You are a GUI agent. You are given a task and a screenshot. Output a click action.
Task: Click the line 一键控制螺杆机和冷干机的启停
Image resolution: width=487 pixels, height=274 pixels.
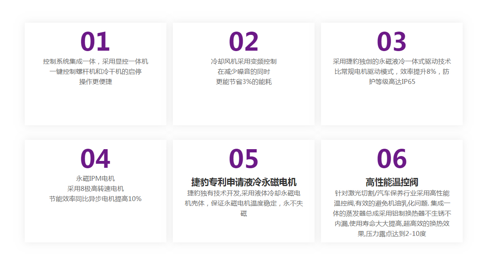click(95, 72)
